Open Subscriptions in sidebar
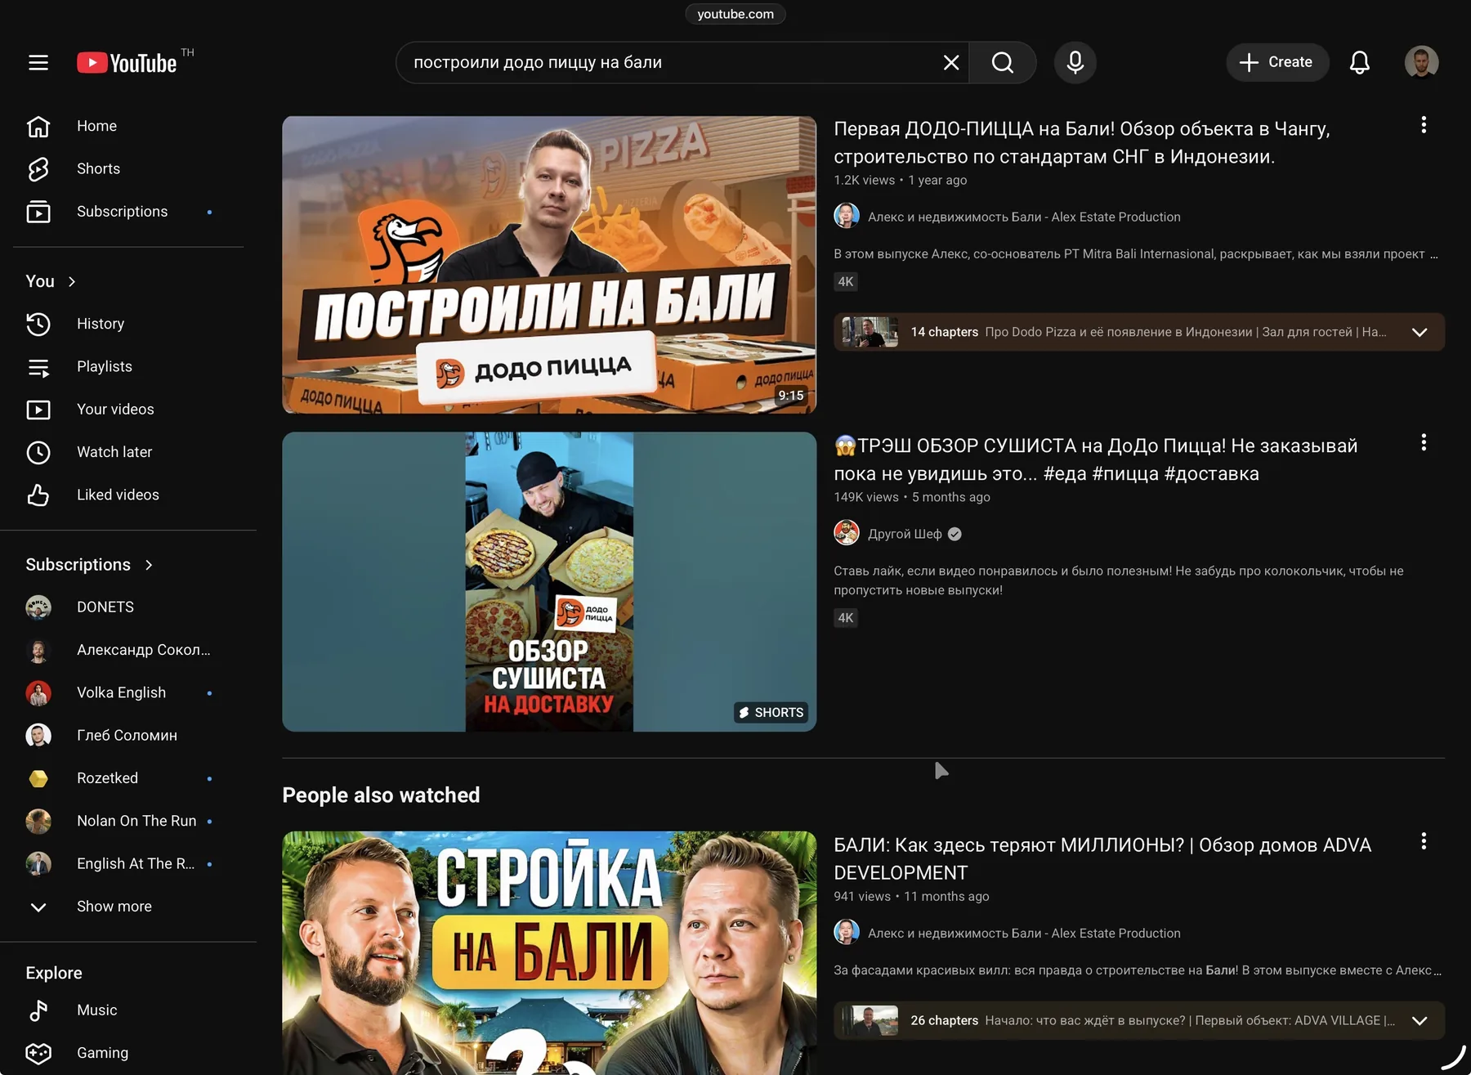Screen dimensions: 1471x1075 pos(128,212)
